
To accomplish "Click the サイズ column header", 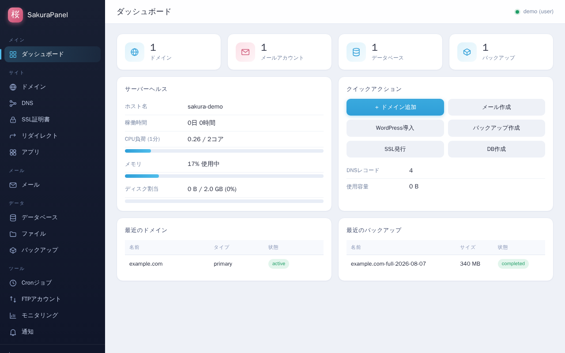I will [x=468, y=248].
